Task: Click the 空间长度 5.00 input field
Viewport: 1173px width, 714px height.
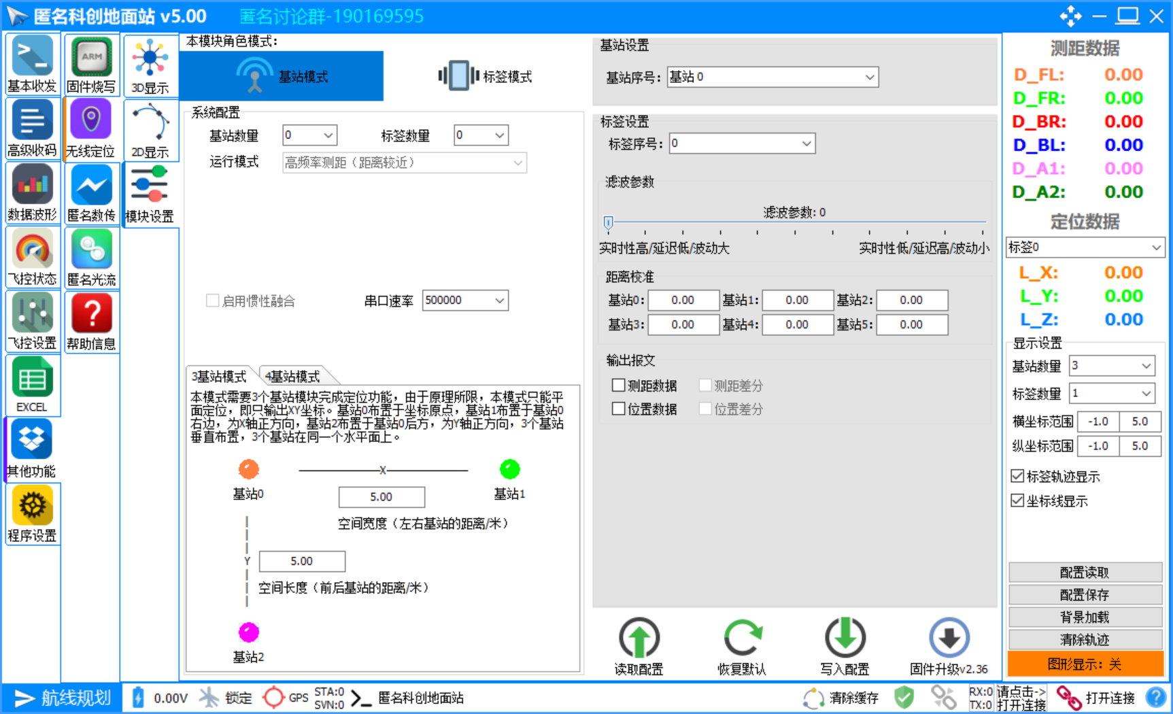Action: [302, 561]
